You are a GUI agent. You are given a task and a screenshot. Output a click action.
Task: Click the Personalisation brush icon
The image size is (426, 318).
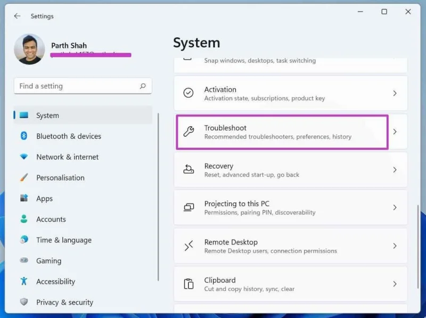[24, 177]
